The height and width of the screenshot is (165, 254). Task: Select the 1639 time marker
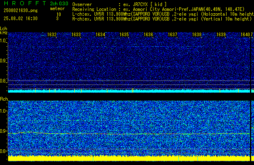(x=221, y=35)
